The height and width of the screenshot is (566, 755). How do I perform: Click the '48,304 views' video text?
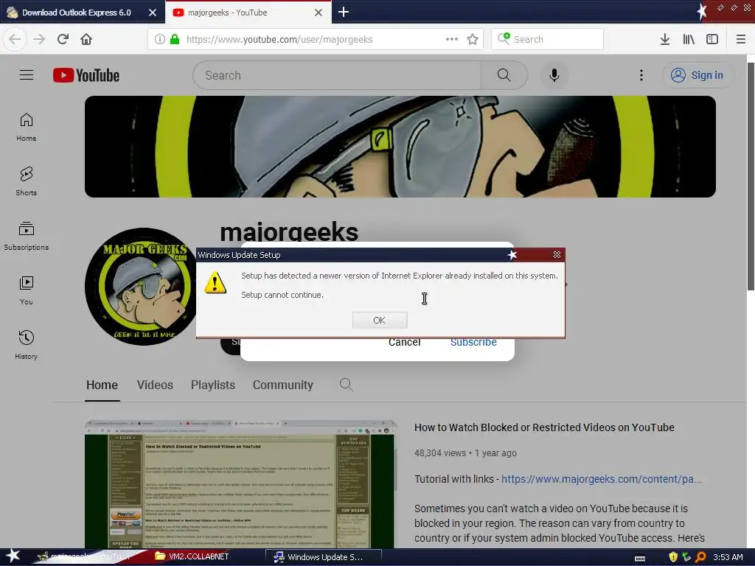(x=439, y=453)
